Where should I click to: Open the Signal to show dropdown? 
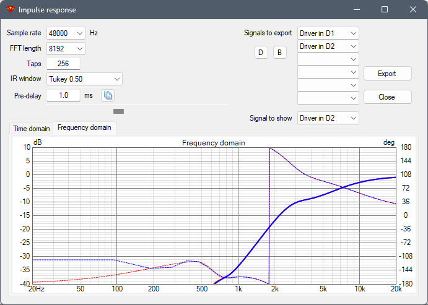[x=328, y=118]
